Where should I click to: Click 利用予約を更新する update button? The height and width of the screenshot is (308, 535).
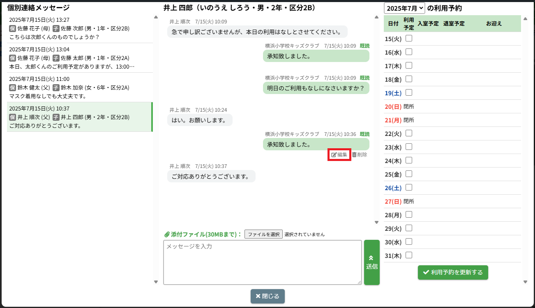click(x=453, y=272)
